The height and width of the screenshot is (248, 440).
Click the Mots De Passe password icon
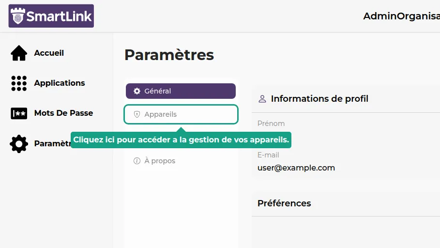(19, 113)
